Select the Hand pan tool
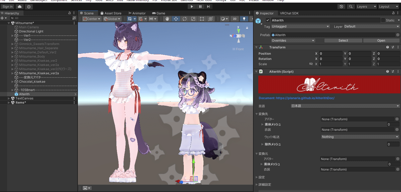Viewport: 401px width, 192px height. click(167, 19)
